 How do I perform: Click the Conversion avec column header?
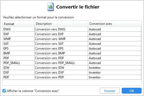point(115,24)
